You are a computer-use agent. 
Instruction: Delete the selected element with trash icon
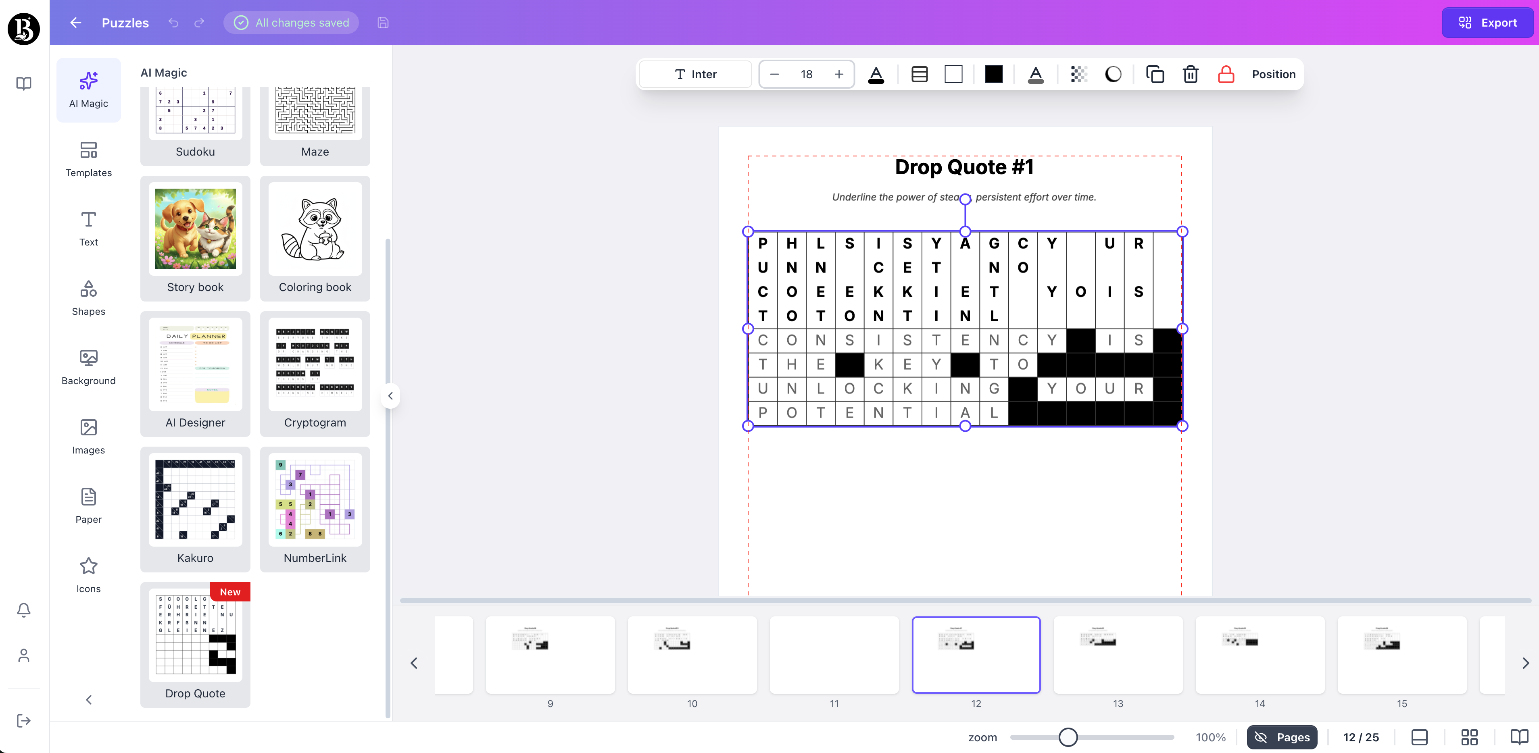point(1190,74)
